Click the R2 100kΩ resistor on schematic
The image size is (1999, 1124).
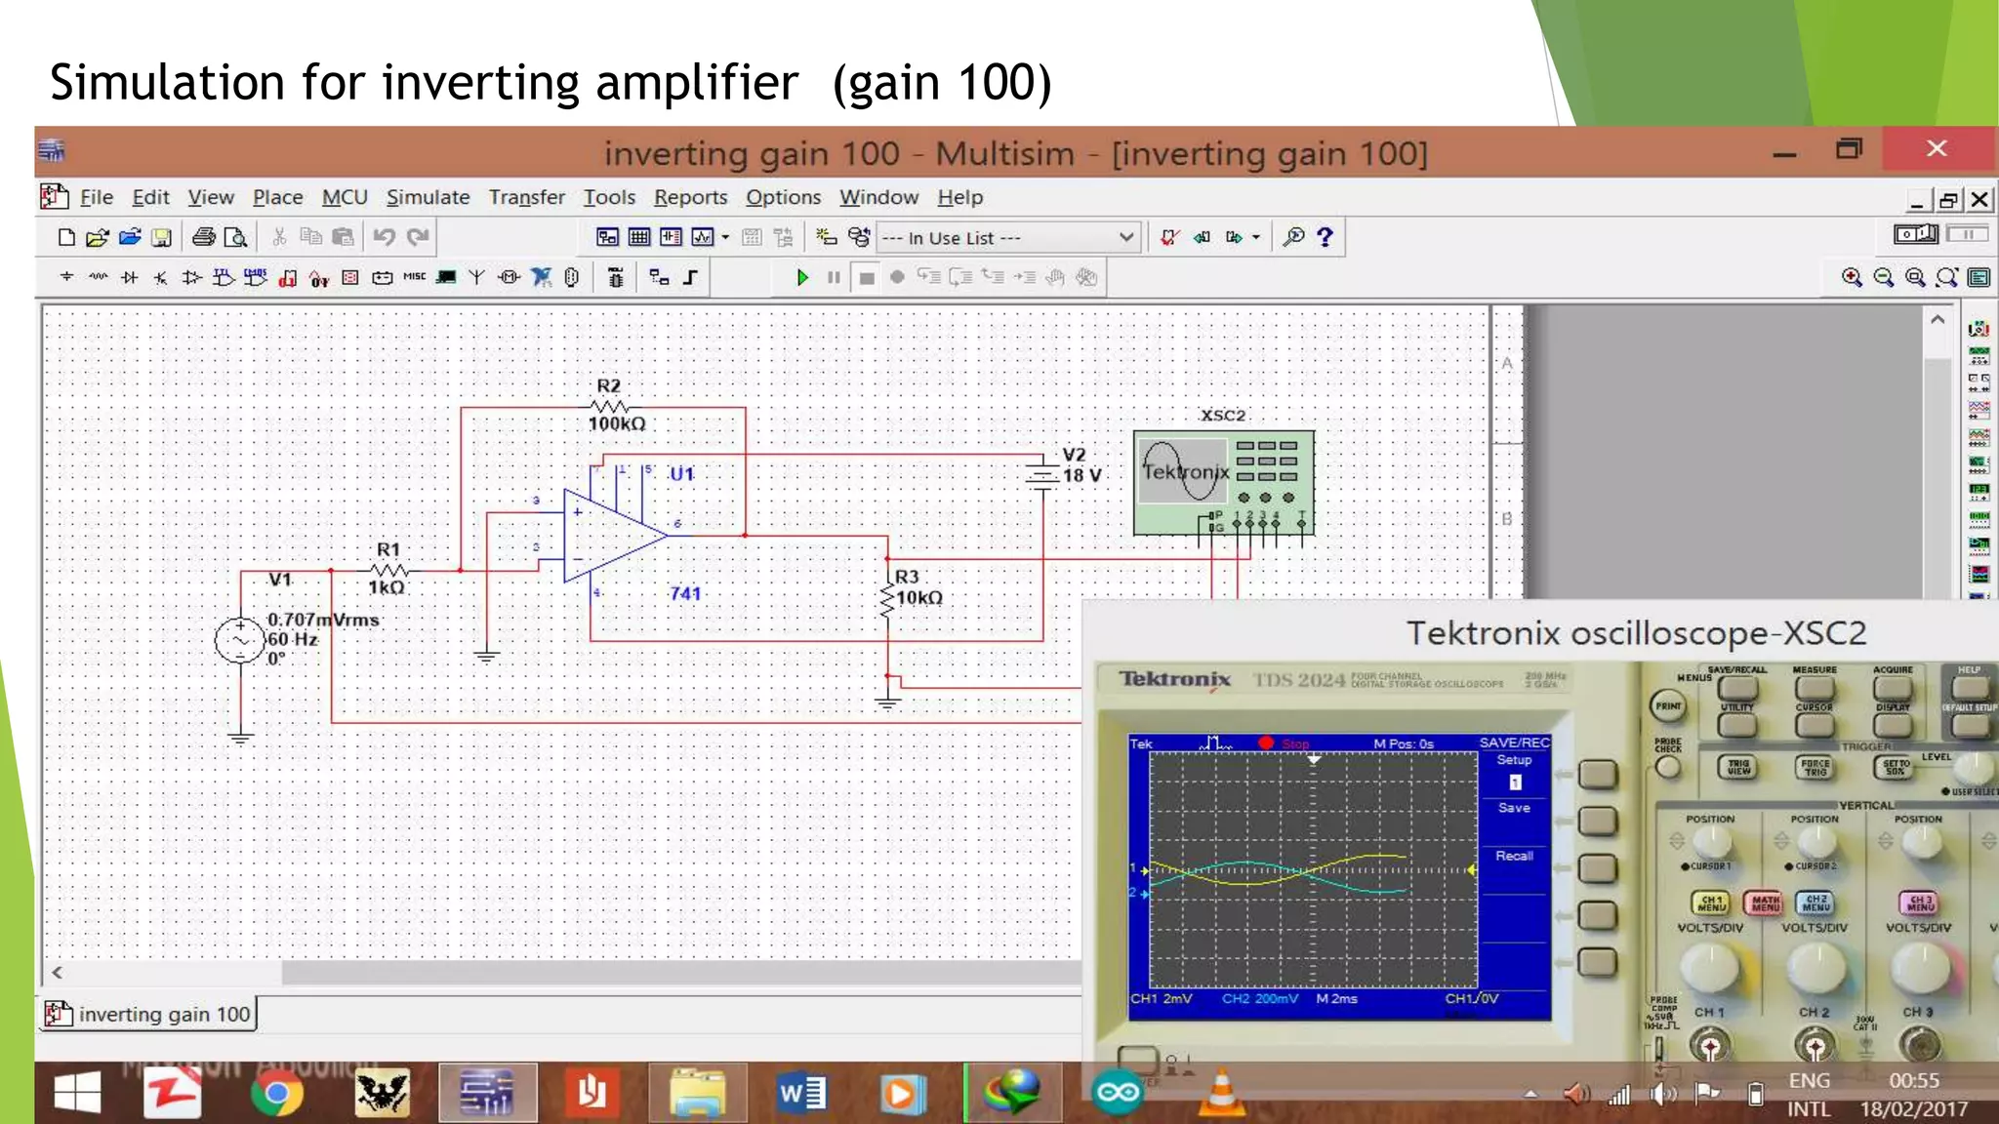point(612,406)
